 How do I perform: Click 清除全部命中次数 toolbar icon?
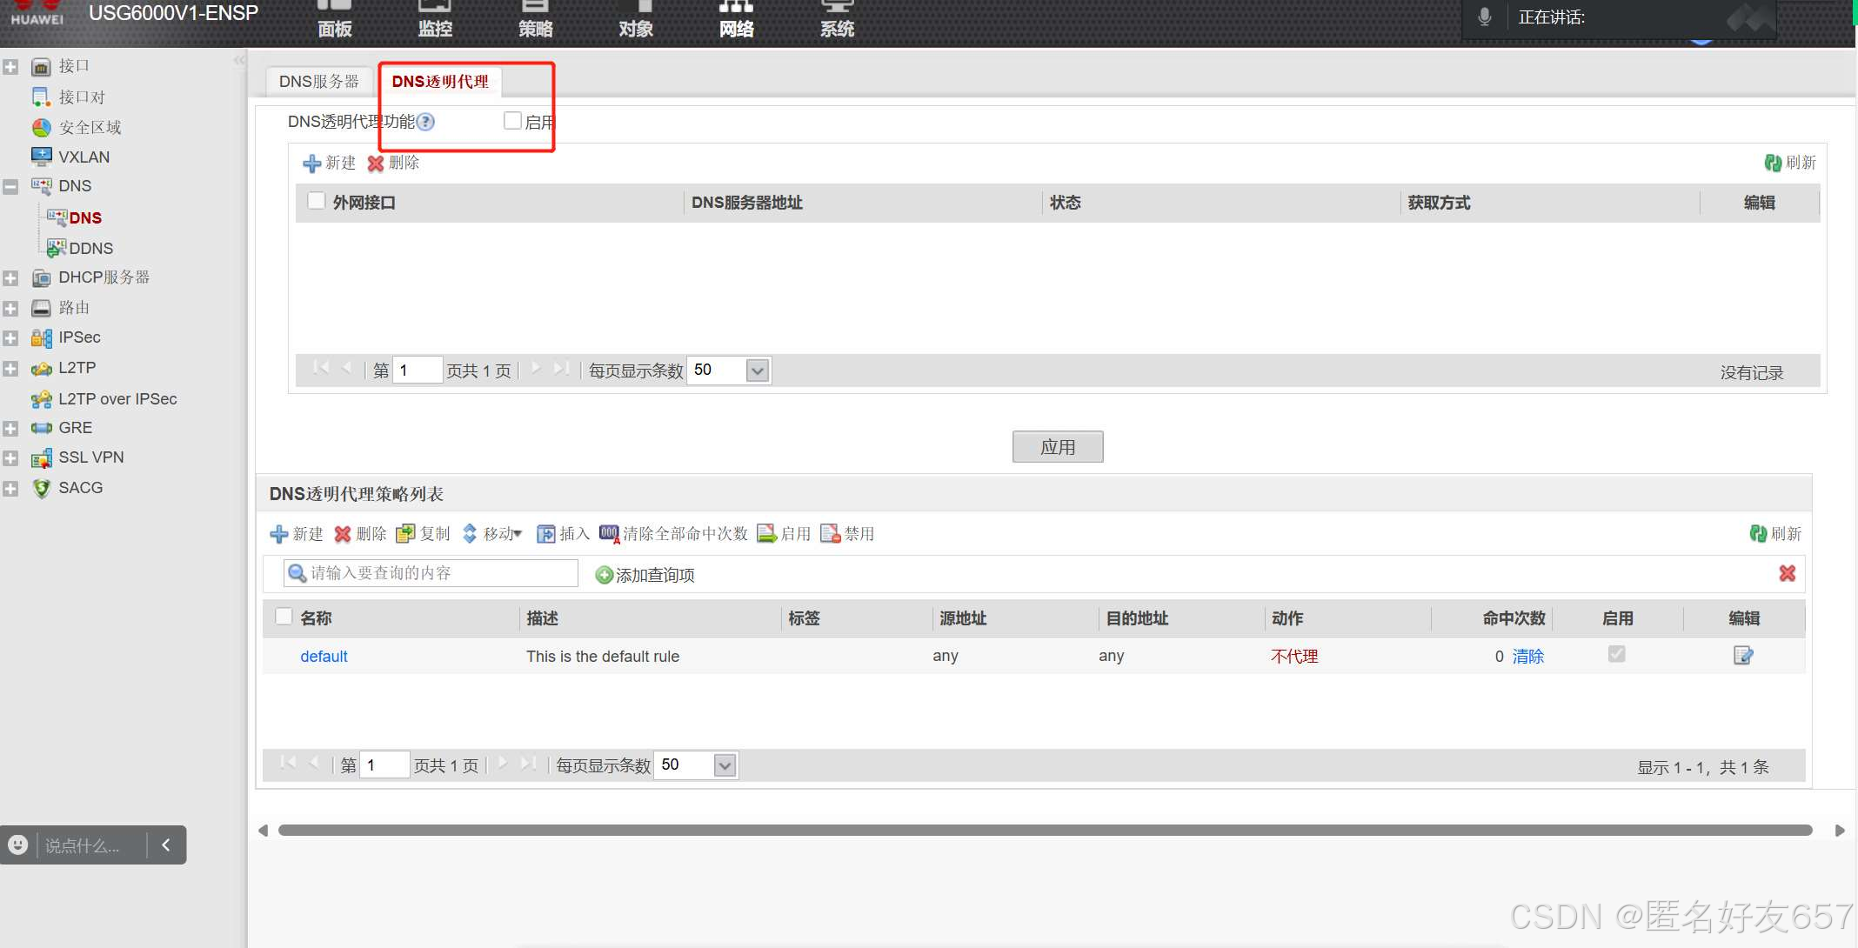coord(609,533)
